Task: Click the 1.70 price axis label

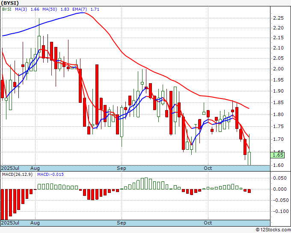Action: click(x=279, y=139)
